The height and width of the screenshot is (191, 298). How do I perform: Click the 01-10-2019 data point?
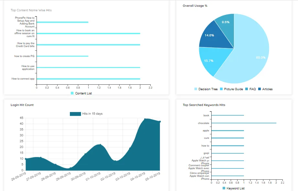(x=100, y=145)
